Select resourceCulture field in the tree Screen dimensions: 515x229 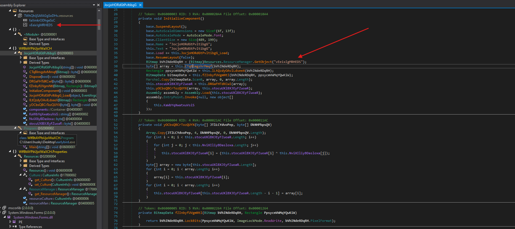click(x=59, y=198)
